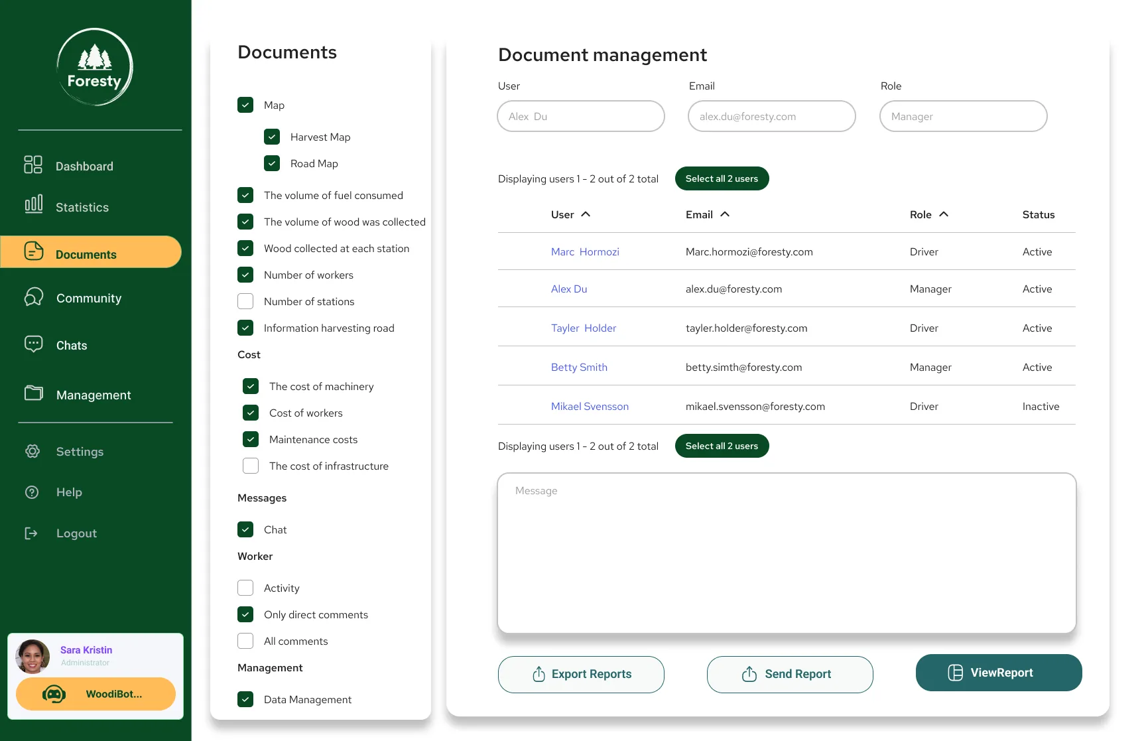Open Statistics via the bar chart icon
This screenshot has width=1146, height=741.
tap(33, 204)
